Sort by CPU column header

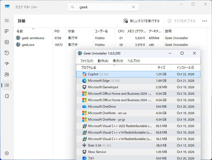coord(120,31)
